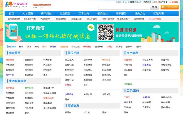Click the 房东直租 property link
183x114 pixels.
pyautogui.click(x=128, y=70)
